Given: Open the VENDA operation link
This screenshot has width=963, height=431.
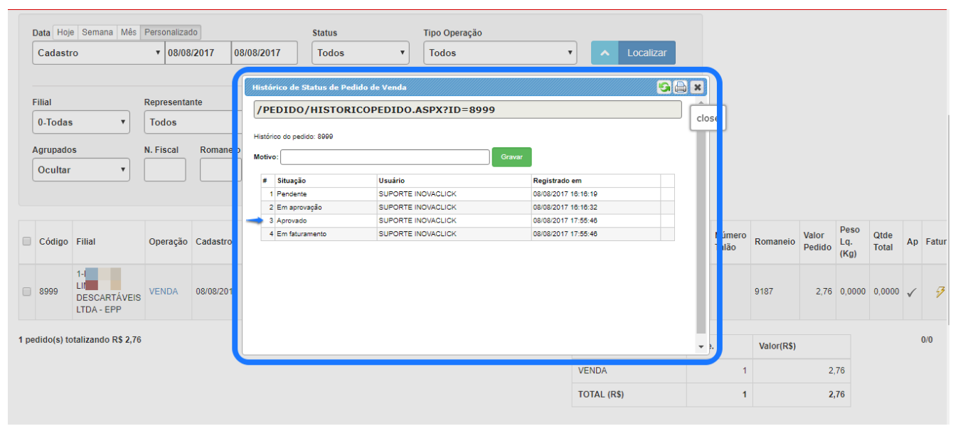Looking at the screenshot, I should (164, 292).
